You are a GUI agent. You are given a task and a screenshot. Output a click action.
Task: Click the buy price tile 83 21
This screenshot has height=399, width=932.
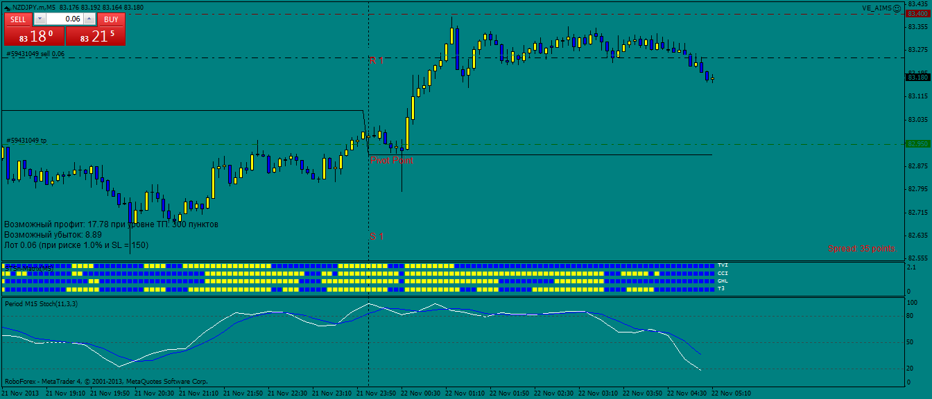(96, 37)
